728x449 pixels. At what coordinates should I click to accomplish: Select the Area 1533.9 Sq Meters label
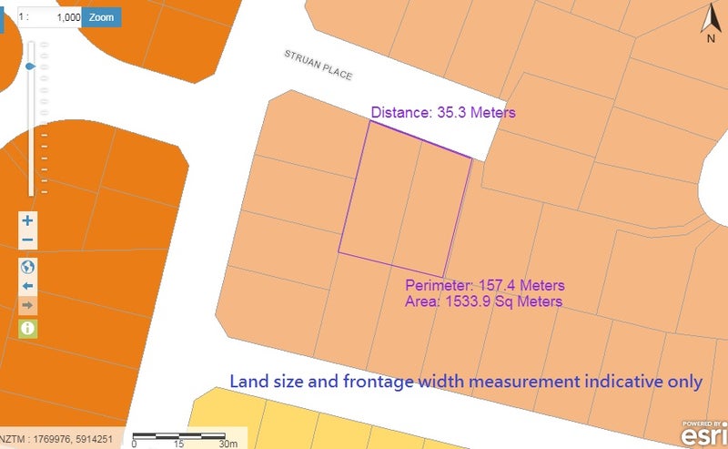[x=483, y=301]
